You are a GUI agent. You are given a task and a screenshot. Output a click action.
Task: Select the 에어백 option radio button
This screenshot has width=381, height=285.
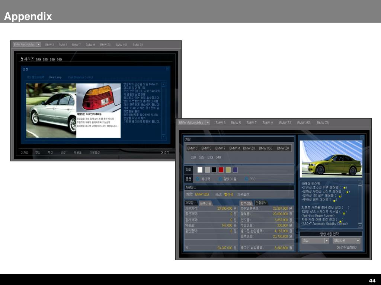click(198, 179)
